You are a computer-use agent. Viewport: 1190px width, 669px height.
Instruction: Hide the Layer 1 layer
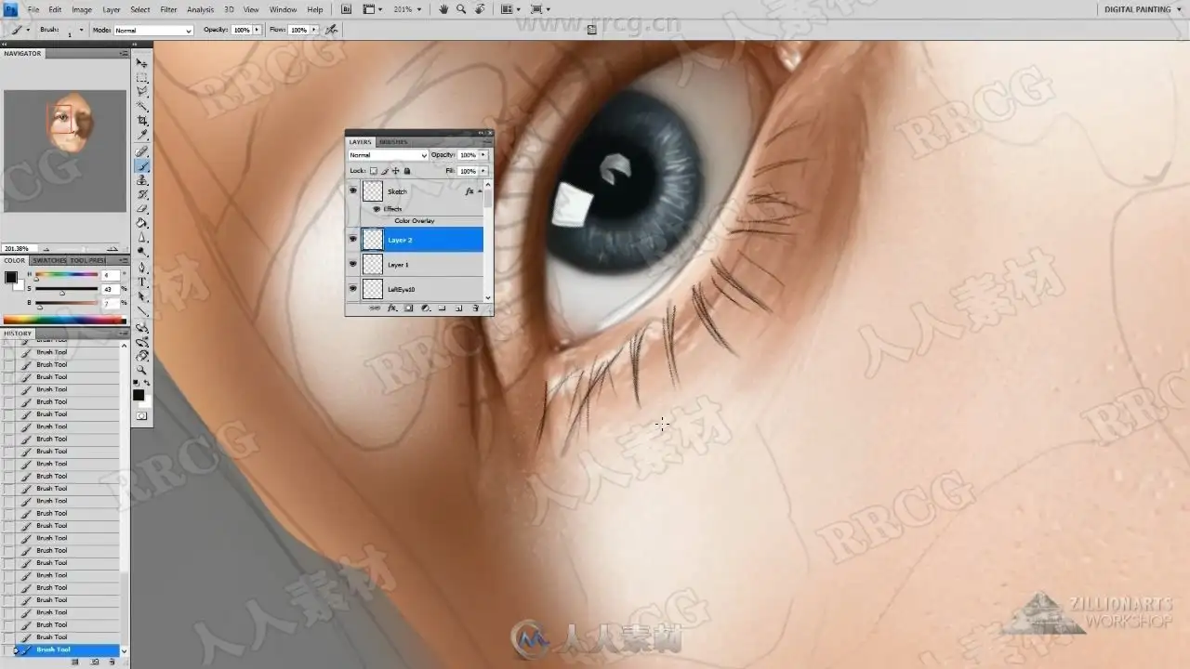point(352,265)
